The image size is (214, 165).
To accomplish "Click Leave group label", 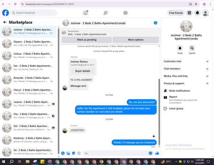I will (176, 109).
